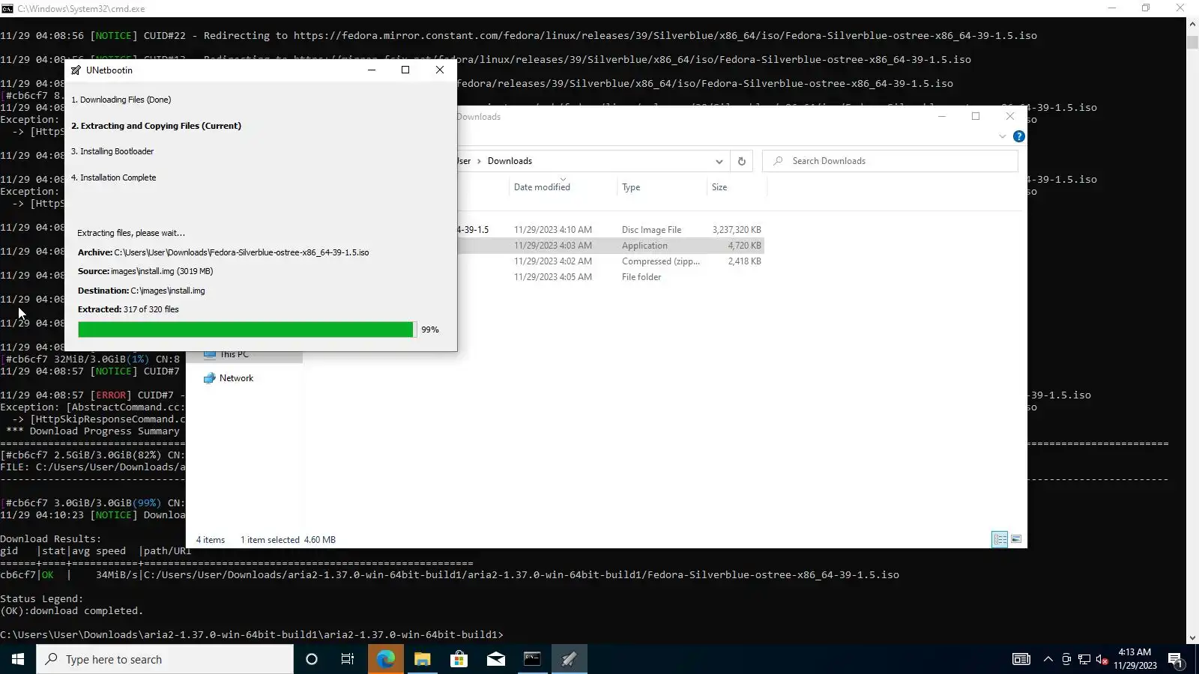Maximize the Downloads Explorer window
The image size is (1199, 674).
click(x=976, y=116)
